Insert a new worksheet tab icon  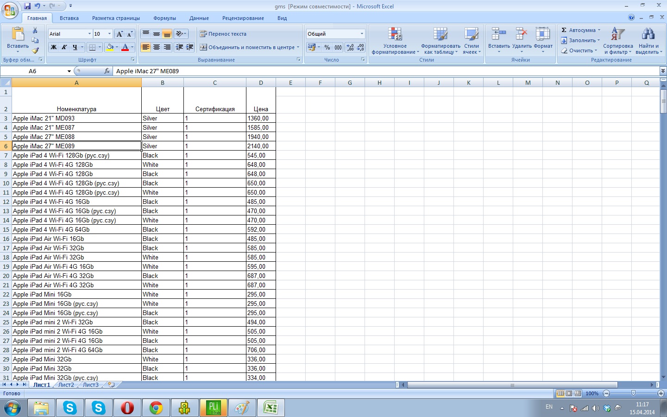111,385
